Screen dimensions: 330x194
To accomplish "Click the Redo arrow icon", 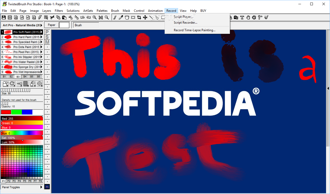I will click(x=88, y=17).
